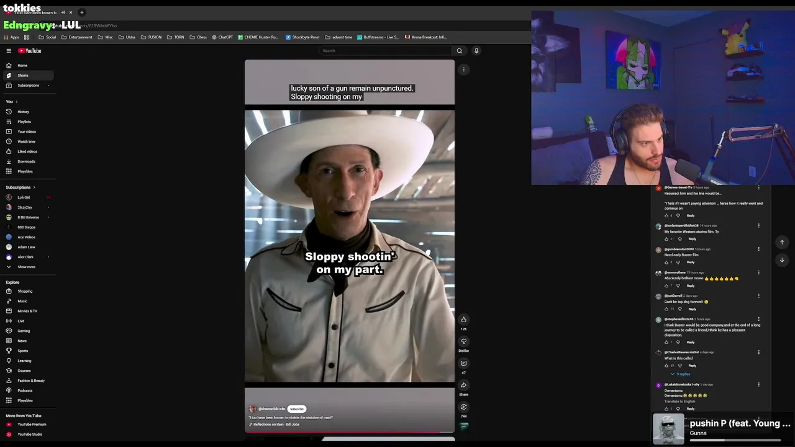Click 'Translate to English' on last comment
Screen dimensions: 795x447
(x=679, y=402)
